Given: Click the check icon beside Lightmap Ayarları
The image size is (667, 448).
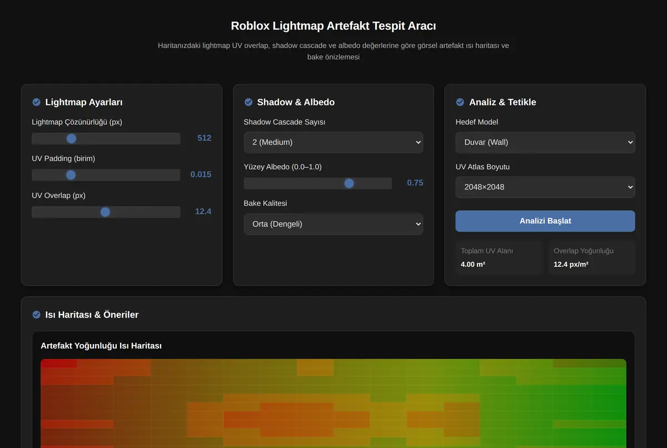Looking at the screenshot, I should coord(37,102).
